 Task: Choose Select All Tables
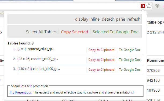41,32
